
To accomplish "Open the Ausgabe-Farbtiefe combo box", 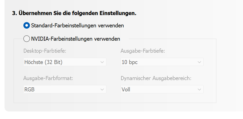I will pyautogui.click(x=162, y=62).
